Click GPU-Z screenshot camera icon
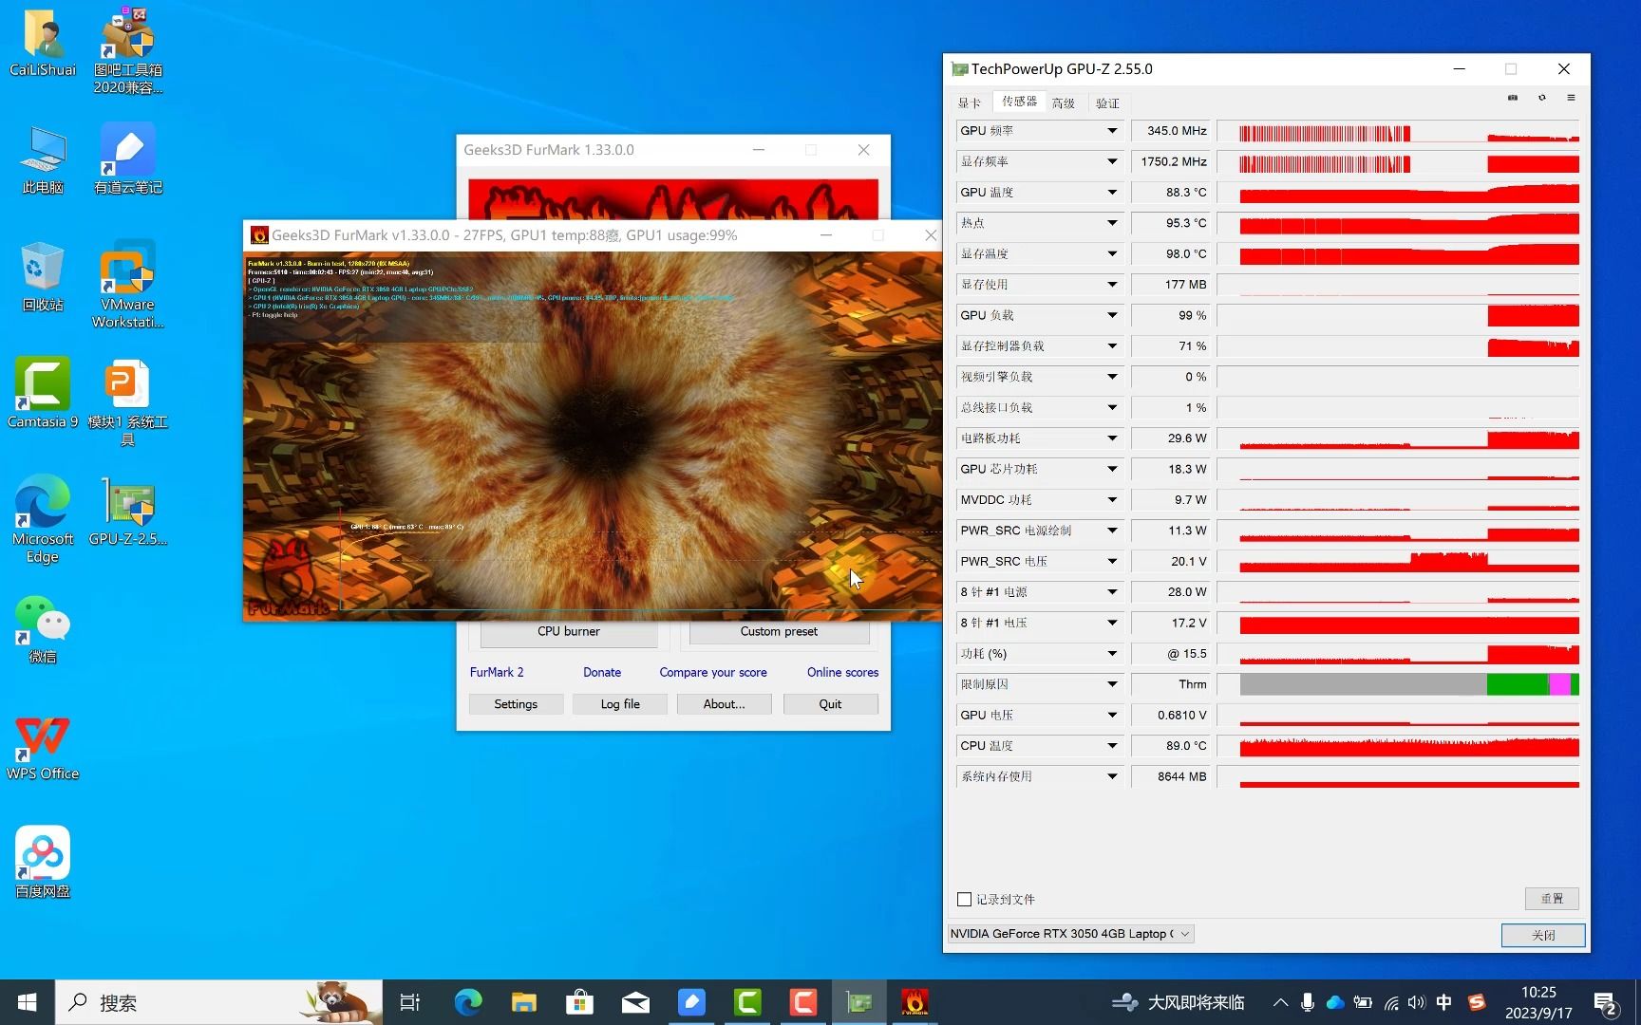This screenshot has height=1025, width=1641. click(1513, 98)
